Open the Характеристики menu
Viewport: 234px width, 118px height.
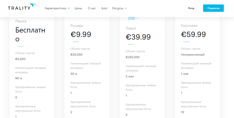pos(55,8)
